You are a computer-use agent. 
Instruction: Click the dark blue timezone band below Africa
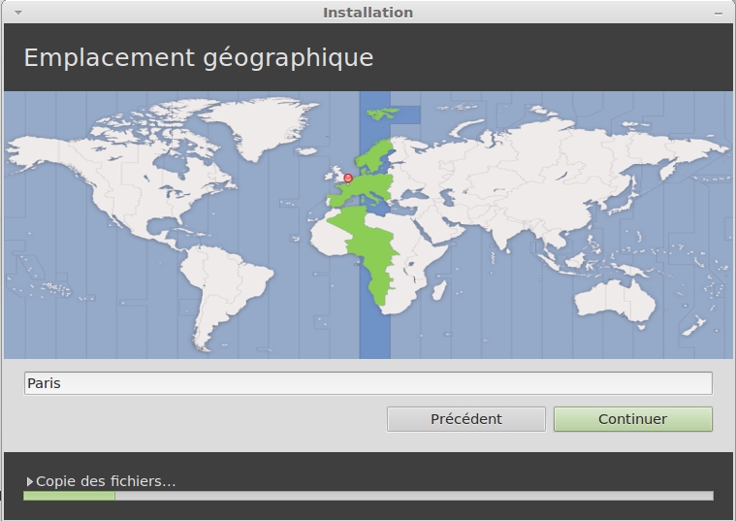[374, 330]
